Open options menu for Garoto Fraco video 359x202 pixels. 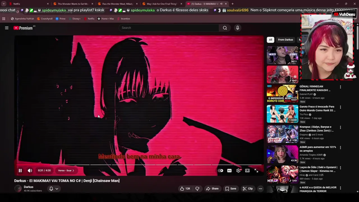pyautogui.click(x=340, y=107)
